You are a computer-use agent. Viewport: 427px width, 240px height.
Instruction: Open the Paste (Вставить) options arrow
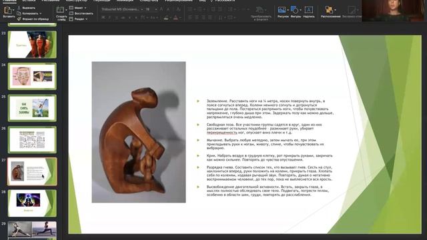click(x=13, y=10)
